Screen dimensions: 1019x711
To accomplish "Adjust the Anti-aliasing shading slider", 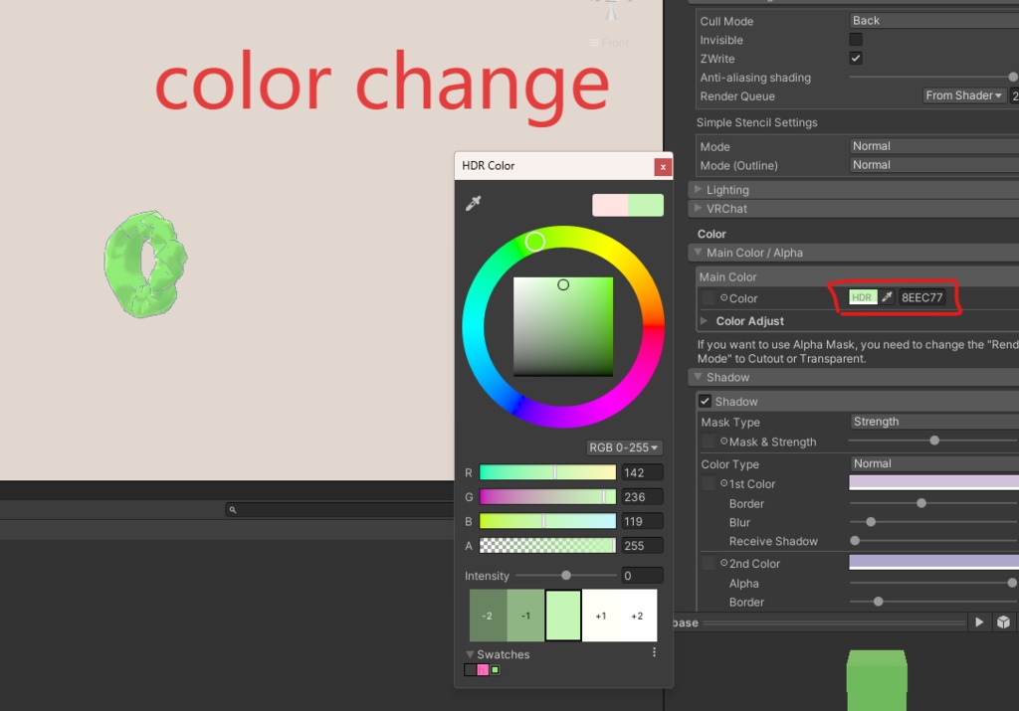I will coord(933,78).
